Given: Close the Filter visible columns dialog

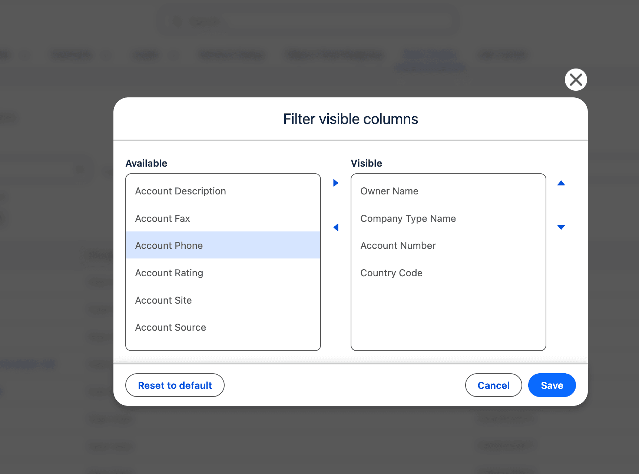Looking at the screenshot, I should (x=576, y=79).
